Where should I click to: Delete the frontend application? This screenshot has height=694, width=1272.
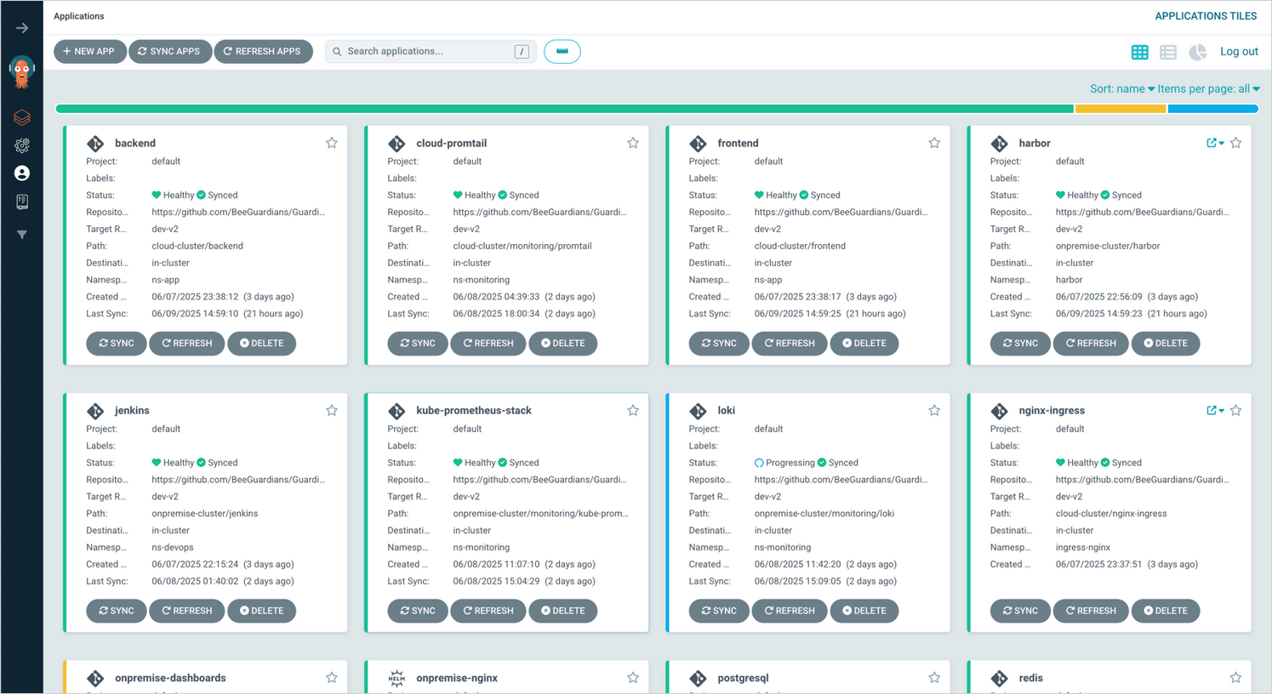pos(864,344)
